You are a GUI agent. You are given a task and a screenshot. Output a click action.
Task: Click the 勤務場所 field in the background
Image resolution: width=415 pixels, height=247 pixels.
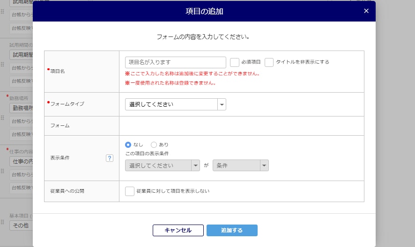pyautogui.click(x=21, y=108)
